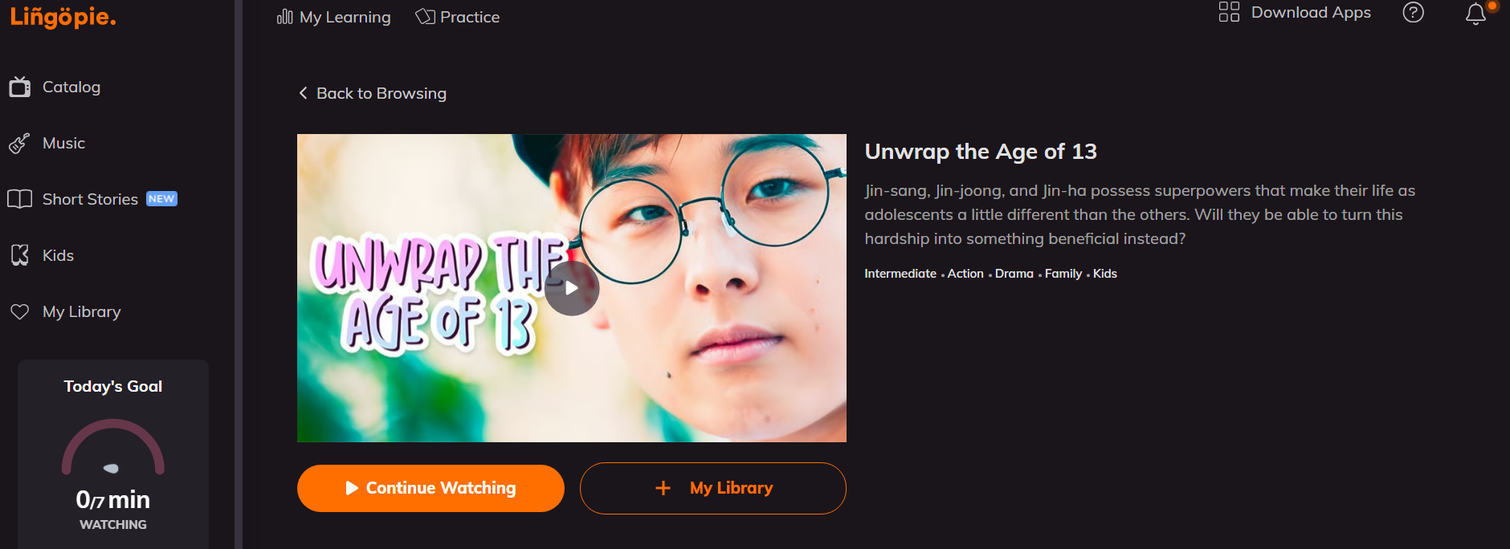This screenshot has height=549, width=1510.
Task: Select the Music guitar icon
Action: [x=19, y=143]
